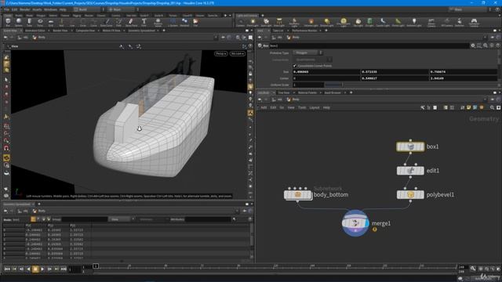Add a Spot Light from shelf
Screen dimensions: 502x282
266,22
